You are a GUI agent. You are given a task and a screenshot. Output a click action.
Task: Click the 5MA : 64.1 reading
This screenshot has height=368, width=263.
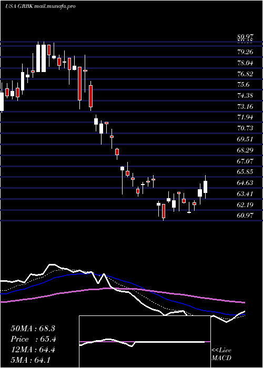(31, 360)
